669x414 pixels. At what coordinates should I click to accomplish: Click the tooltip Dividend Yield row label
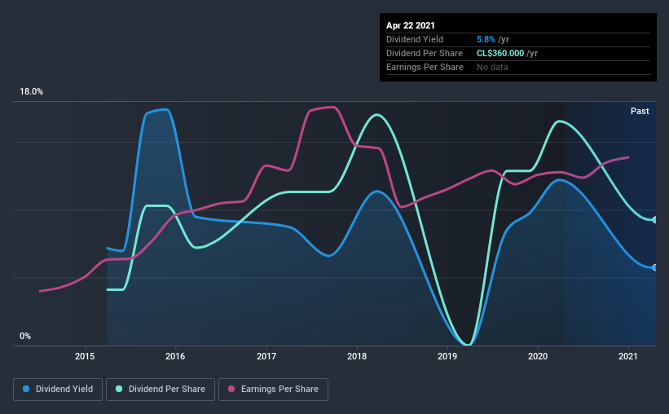[415, 39]
